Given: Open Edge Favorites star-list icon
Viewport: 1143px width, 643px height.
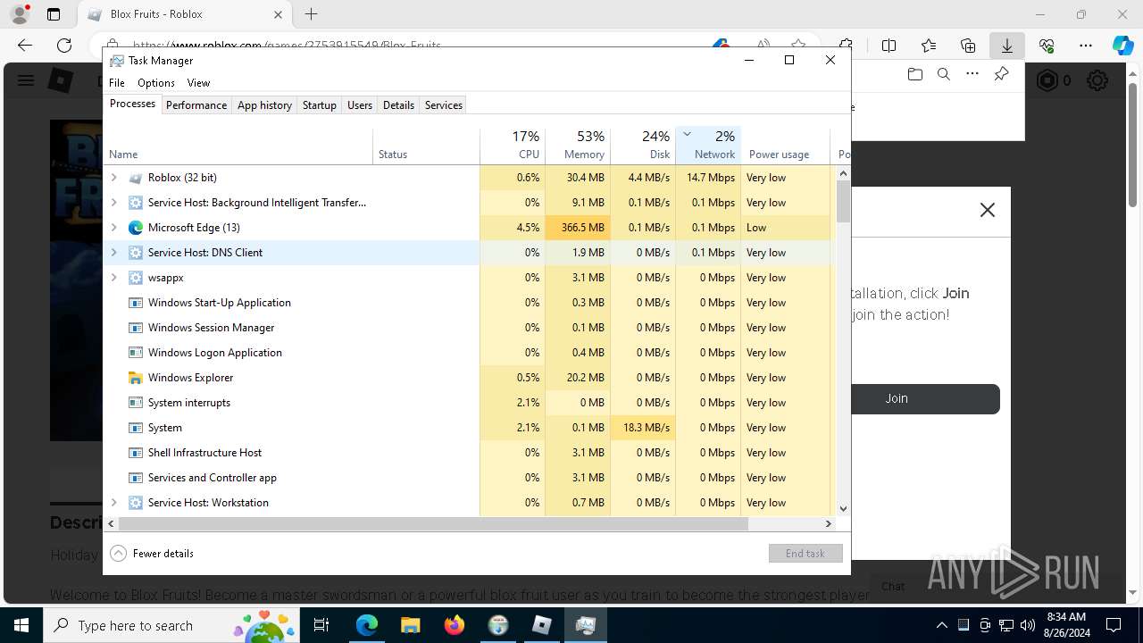Looking at the screenshot, I should (929, 46).
